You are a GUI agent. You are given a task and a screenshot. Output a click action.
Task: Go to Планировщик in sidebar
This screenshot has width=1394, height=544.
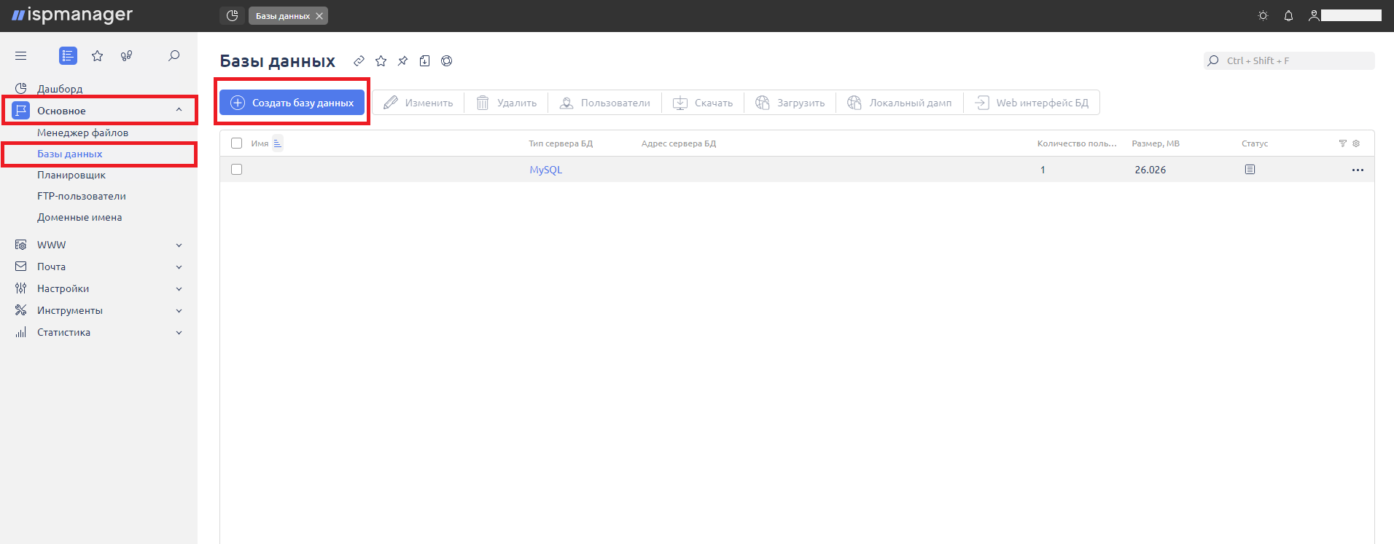click(x=71, y=175)
